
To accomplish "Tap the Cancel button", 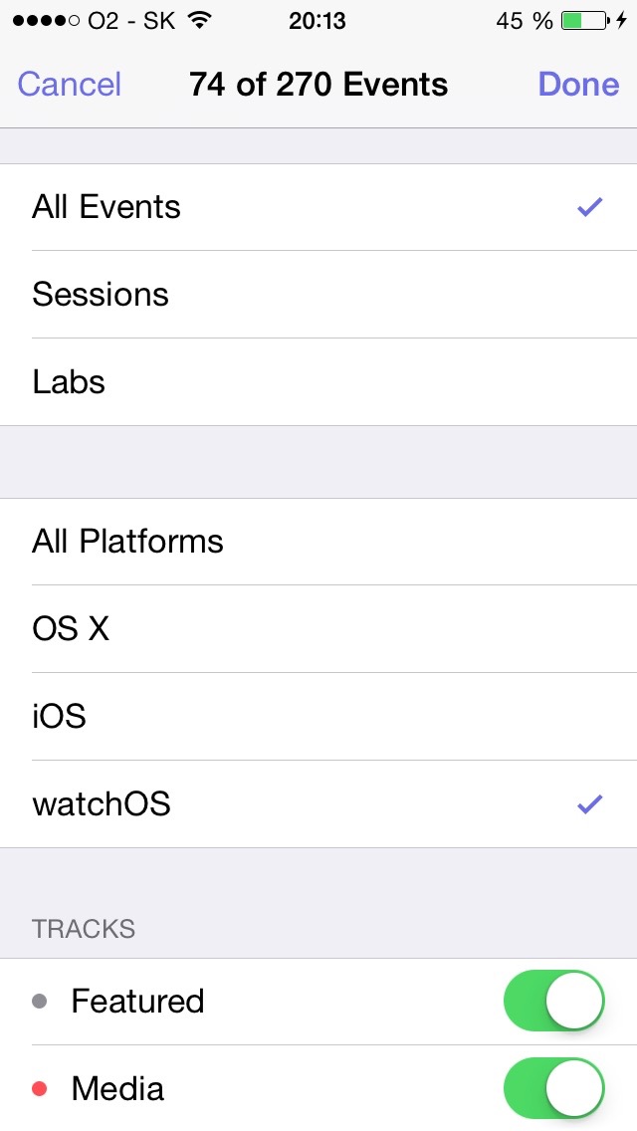I will pos(70,85).
